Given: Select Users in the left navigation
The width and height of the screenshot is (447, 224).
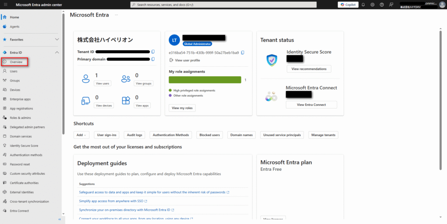Looking at the screenshot, I should coord(14,71).
